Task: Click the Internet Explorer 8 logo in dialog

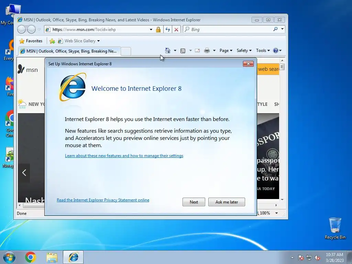Action: click(x=73, y=87)
